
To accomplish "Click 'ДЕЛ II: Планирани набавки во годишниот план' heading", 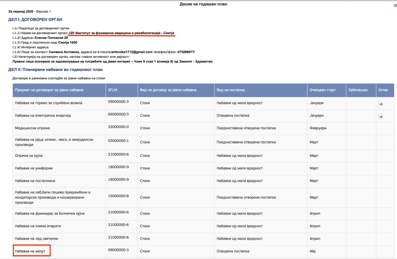I will click(x=55, y=70).
